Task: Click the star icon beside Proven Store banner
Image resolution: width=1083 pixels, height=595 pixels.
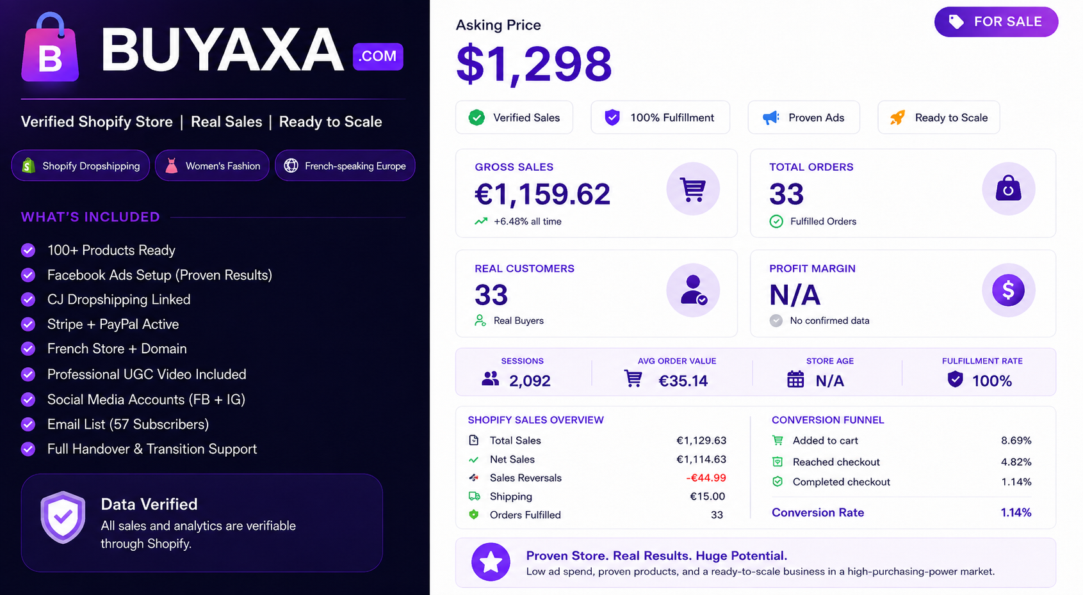Action: click(491, 562)
